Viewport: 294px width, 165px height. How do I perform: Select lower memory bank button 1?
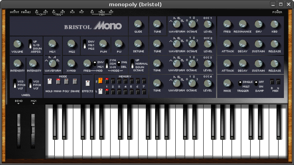point(107,91)
